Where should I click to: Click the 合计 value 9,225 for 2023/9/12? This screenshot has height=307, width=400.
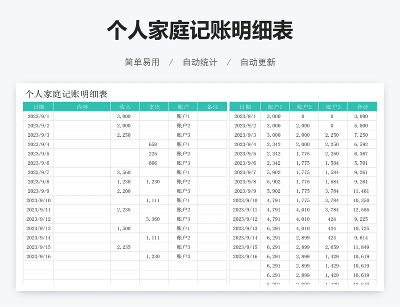click(x=361, y=219)
